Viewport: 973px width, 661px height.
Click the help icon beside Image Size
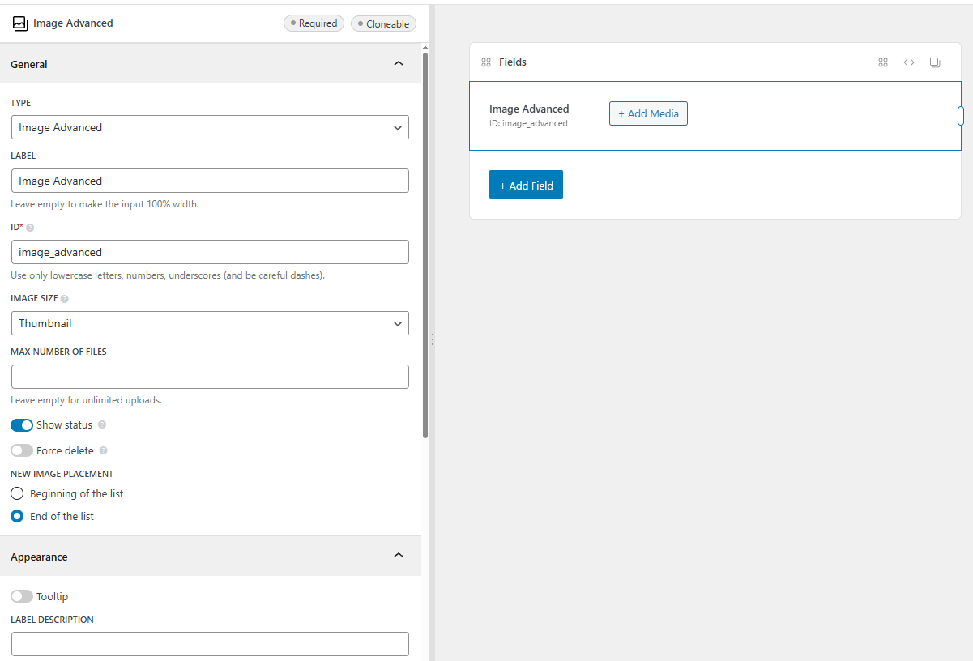65,299
